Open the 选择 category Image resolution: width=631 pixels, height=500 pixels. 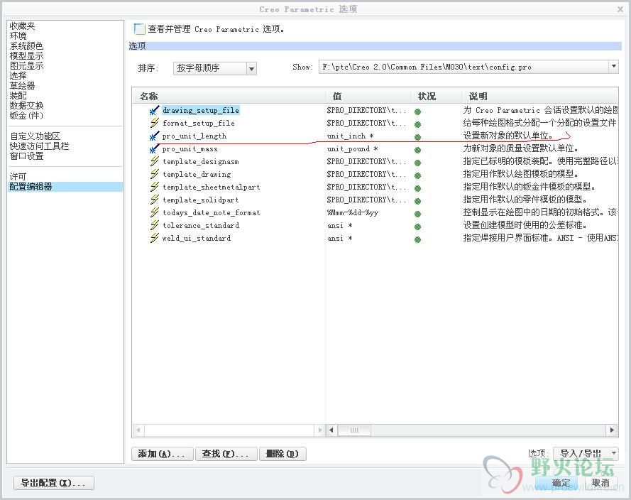click(18, 76)
